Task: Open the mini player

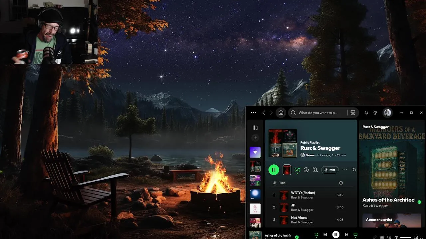Action: (416, 237)
